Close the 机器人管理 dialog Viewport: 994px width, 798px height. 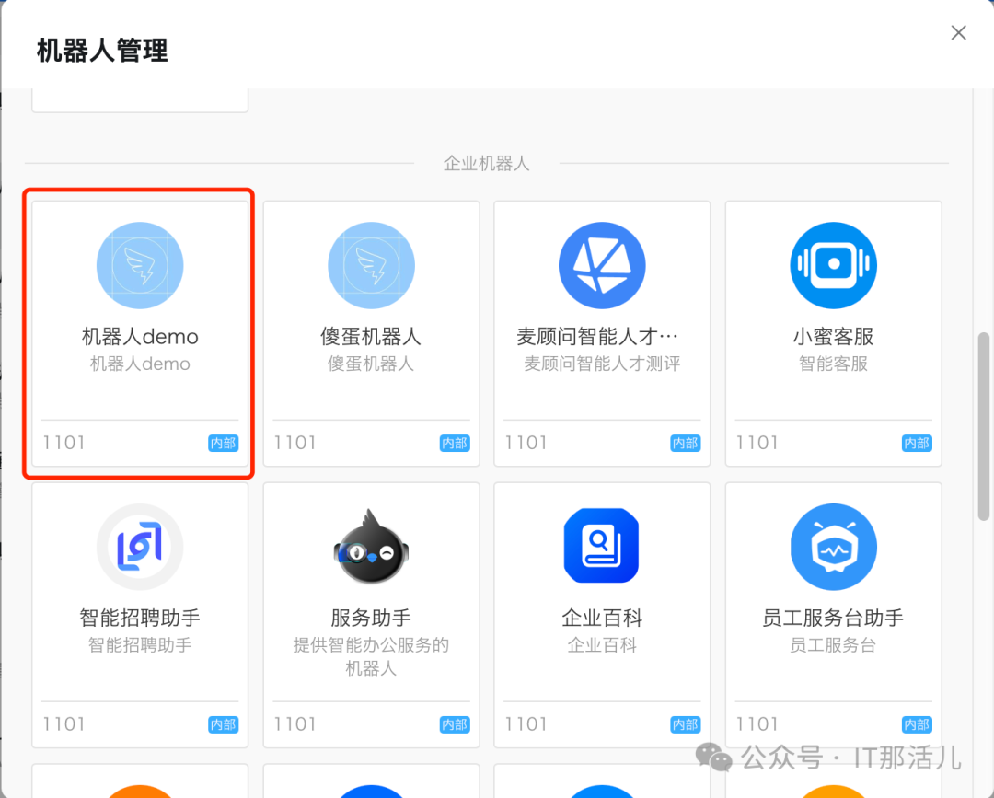coord(958,33)
